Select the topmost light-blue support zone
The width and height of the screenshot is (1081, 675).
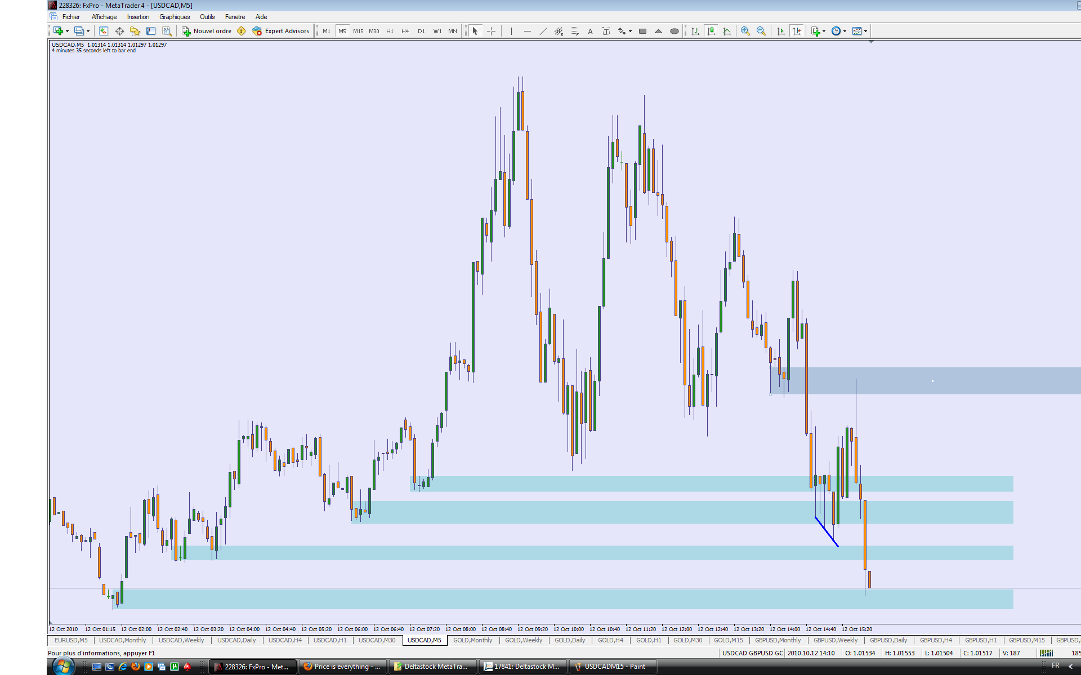pyautogui.click(x=712, y=484)
